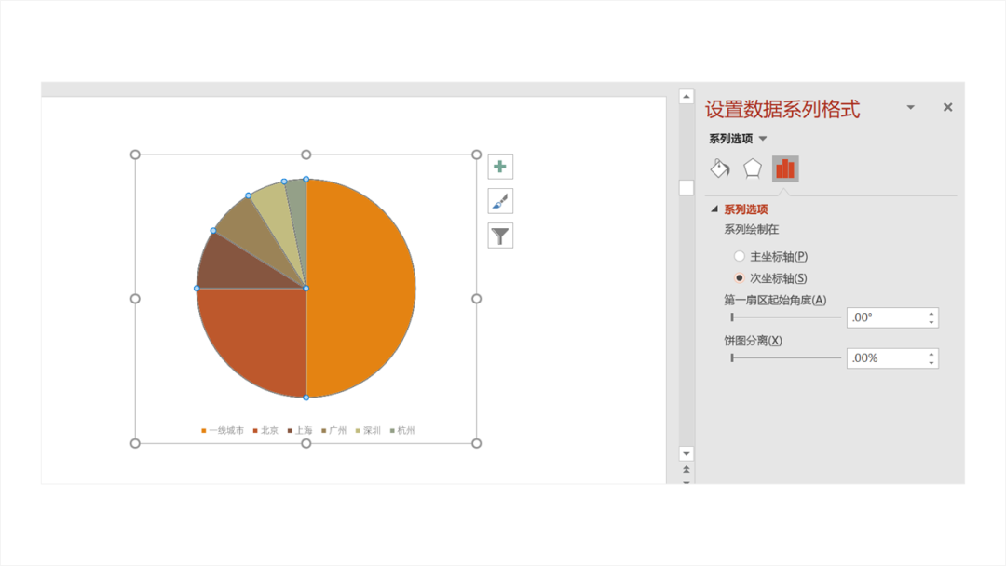This screenshot has width=1006, height=566.
Task: Click 深圳 legend entry
Action: click(x=368, y=431)
